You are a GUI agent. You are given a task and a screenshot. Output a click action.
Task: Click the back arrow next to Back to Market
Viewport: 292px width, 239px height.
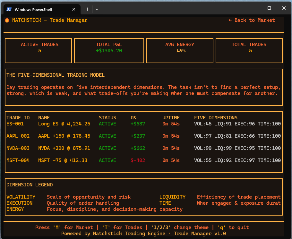(230, 20)
